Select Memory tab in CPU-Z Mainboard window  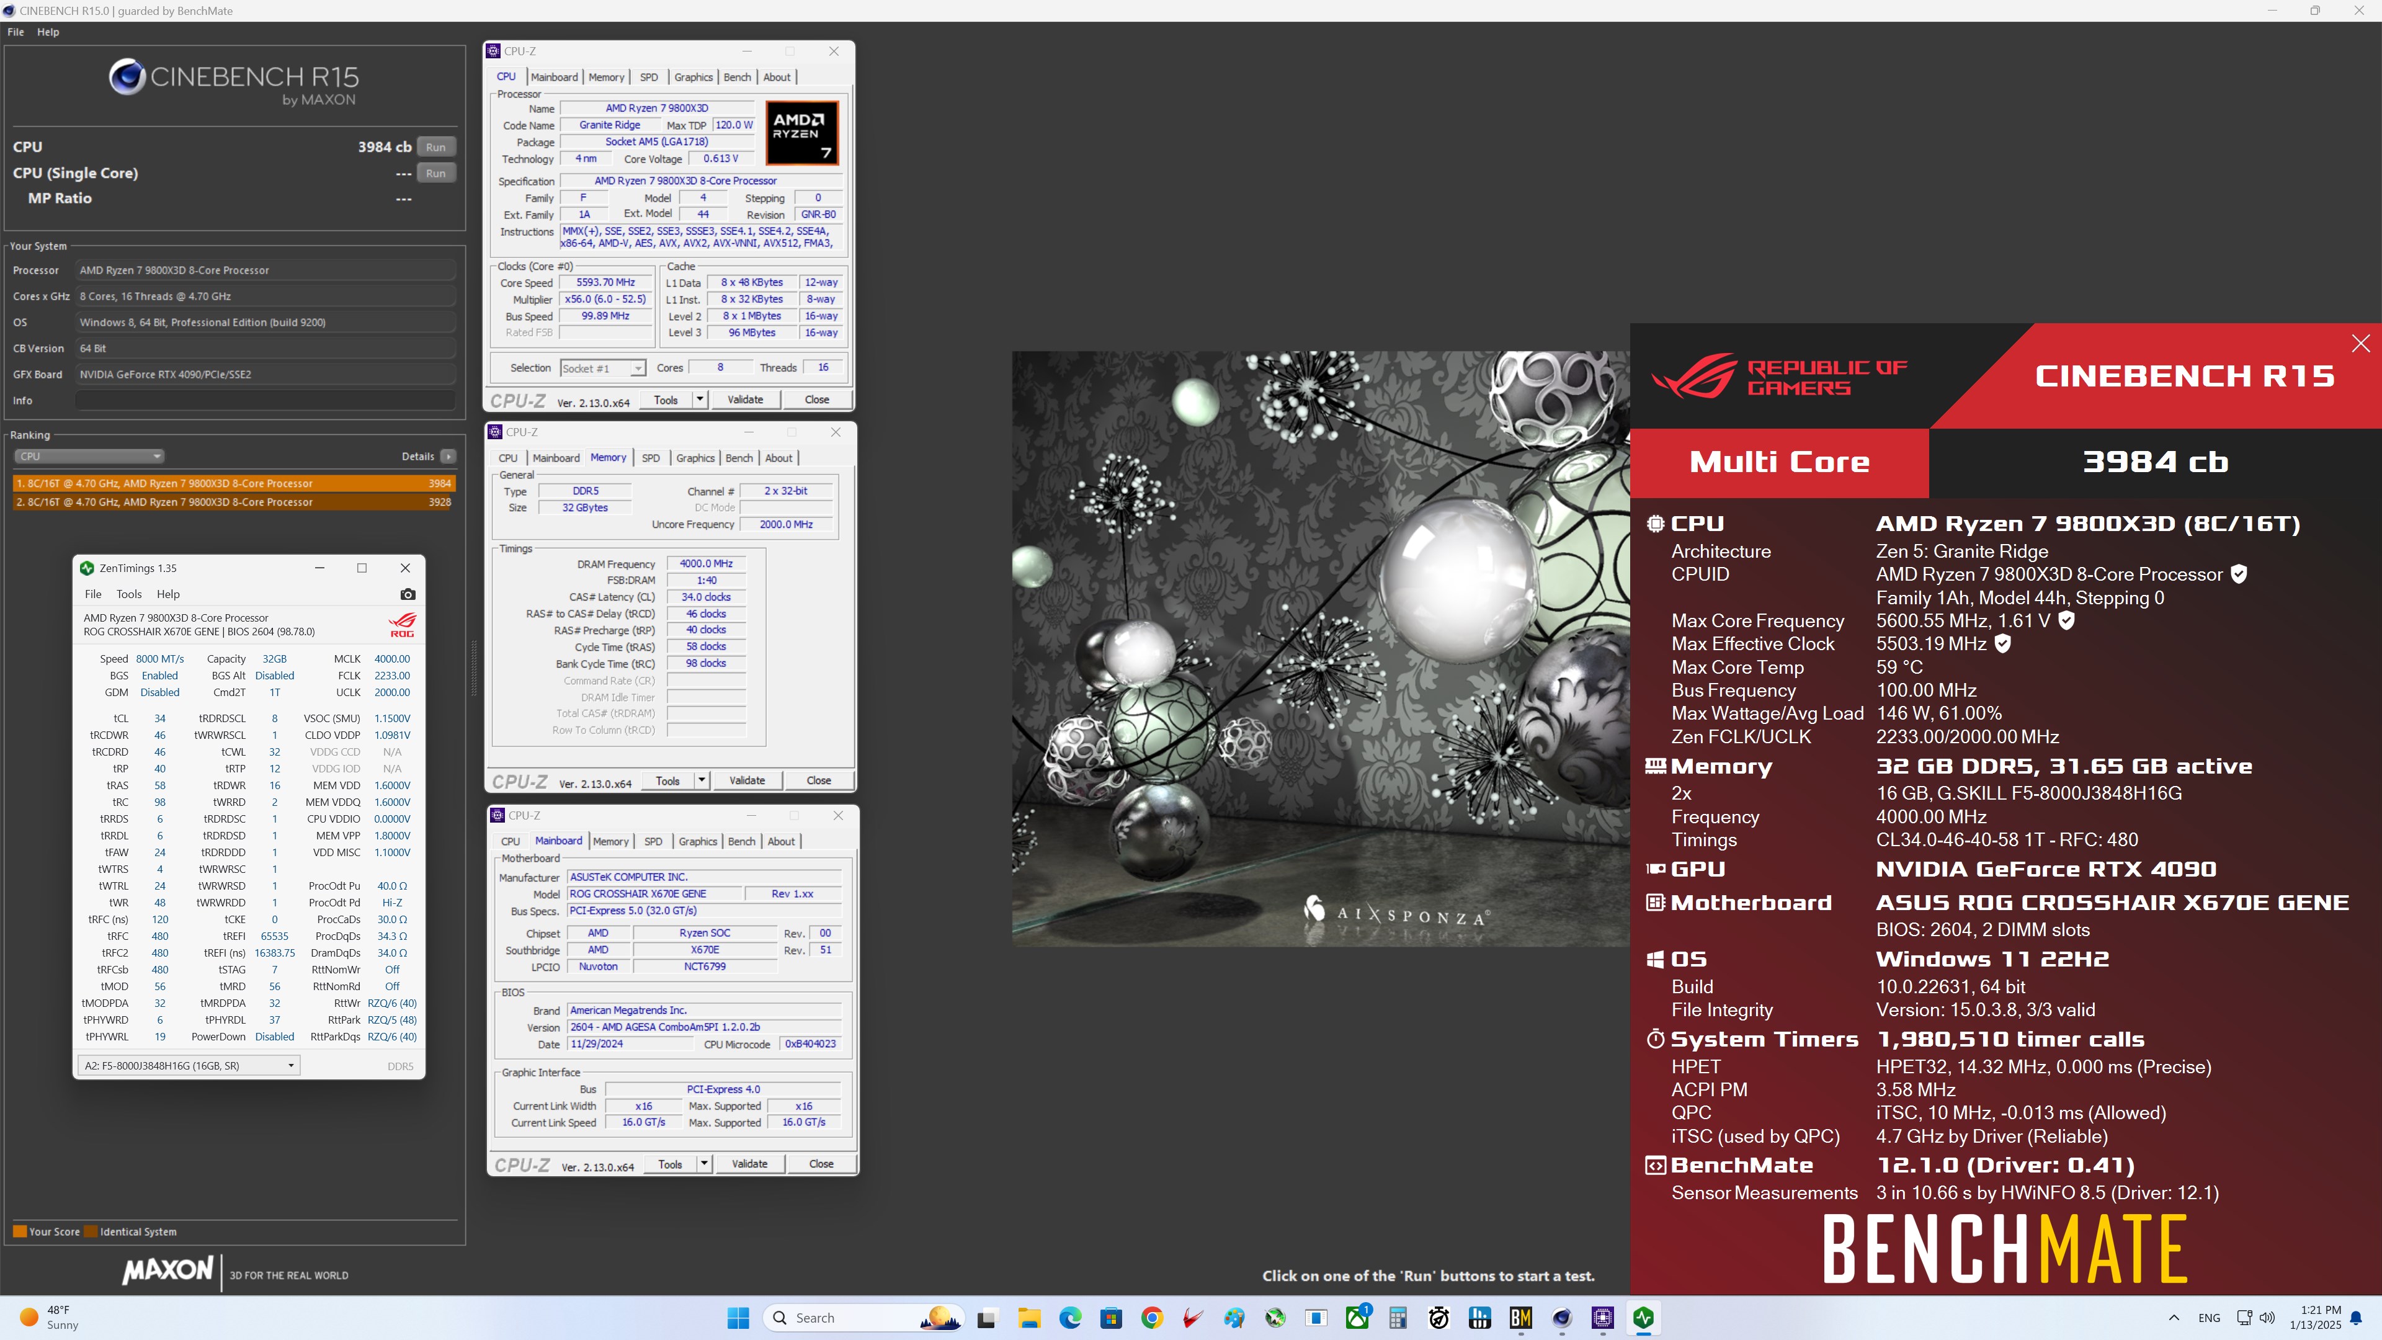tap(610, 842)
